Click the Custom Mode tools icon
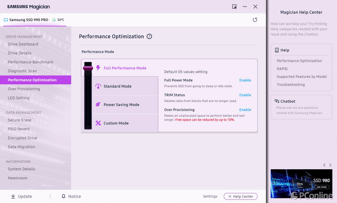The width and height of the screenshot is (337, 203). [x=98, y=123]
